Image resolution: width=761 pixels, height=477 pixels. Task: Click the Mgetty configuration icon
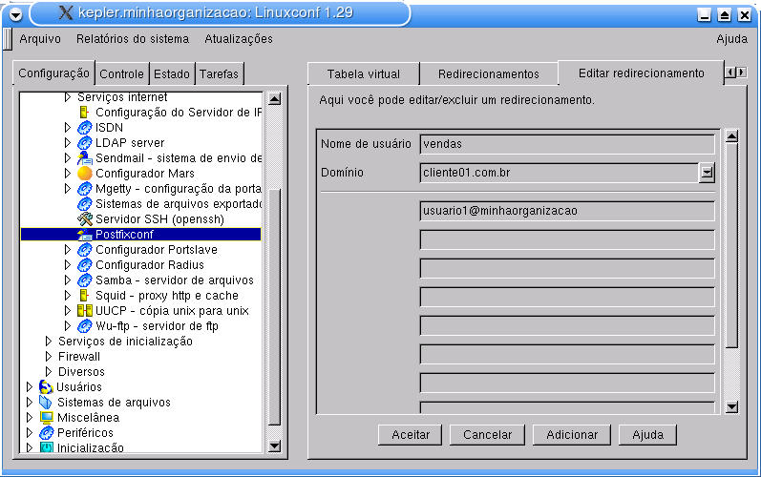(84, 189)
